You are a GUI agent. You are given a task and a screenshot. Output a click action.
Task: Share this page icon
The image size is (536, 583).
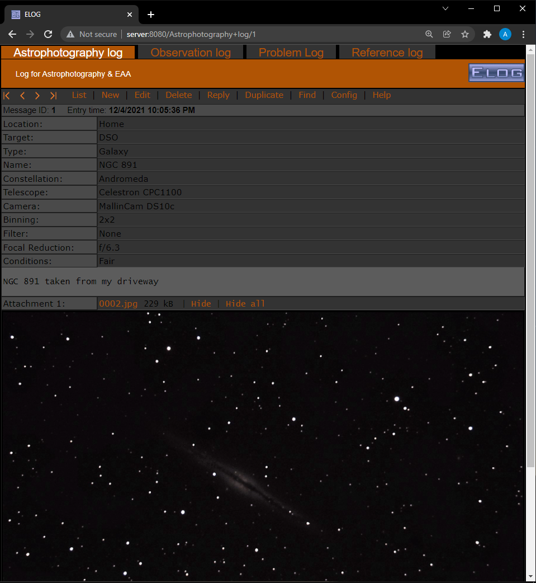coord(447,34)
